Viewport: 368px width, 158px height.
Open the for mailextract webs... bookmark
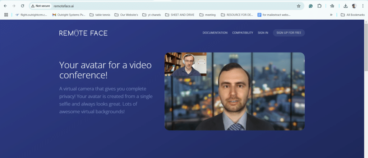[x=274, y=15]
